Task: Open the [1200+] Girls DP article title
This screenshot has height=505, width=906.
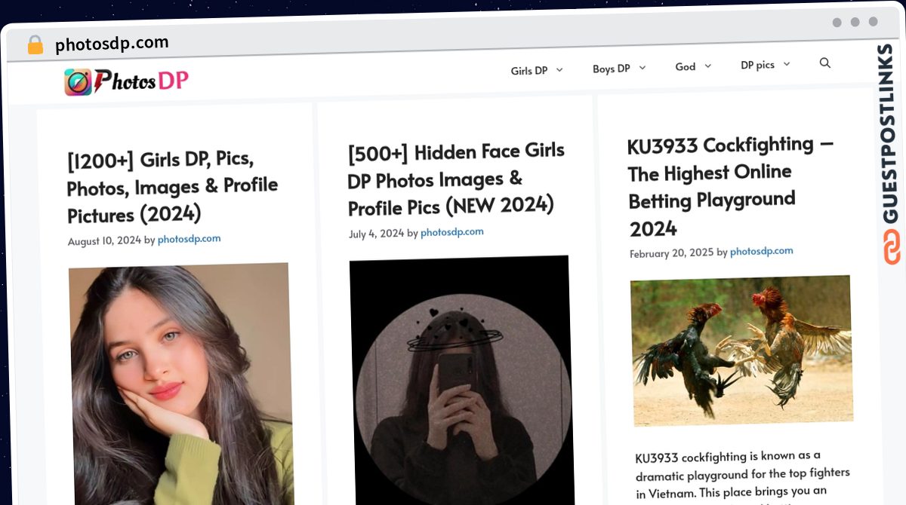Action: click(x=173, y=186)
